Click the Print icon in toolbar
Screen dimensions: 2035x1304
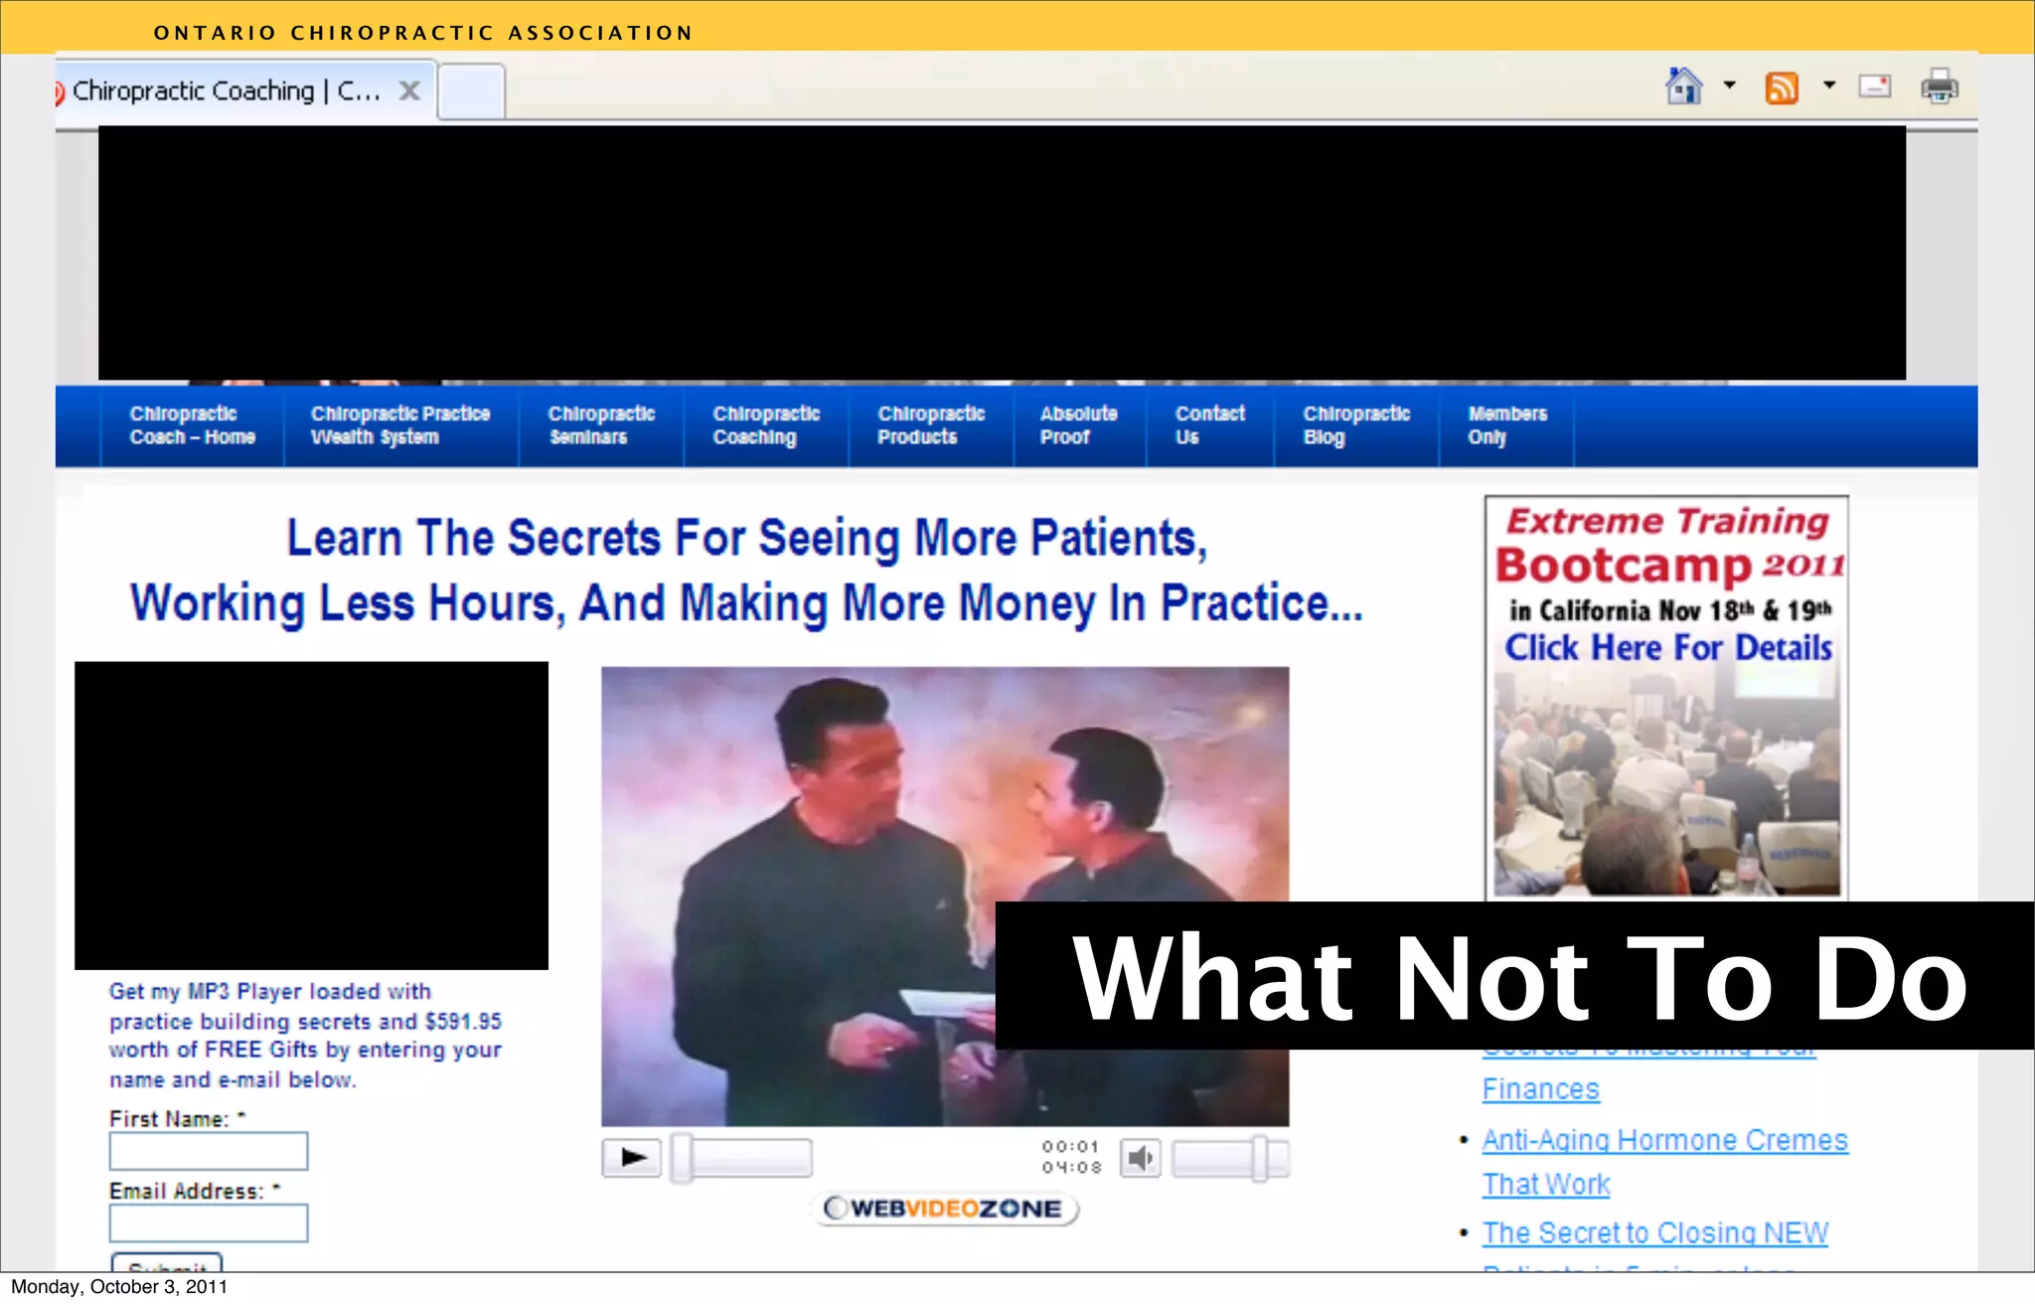tap(1939, 87)
